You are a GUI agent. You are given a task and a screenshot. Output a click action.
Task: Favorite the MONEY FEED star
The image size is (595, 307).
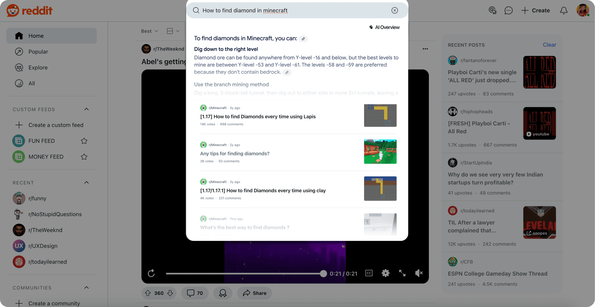pyautogui.click(x=84, y=157)
